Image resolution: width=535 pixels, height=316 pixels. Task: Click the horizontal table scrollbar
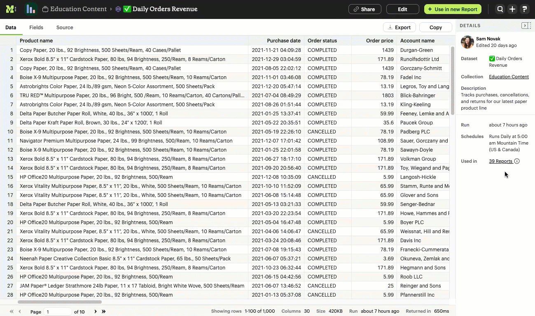click(x=59, y=302)
